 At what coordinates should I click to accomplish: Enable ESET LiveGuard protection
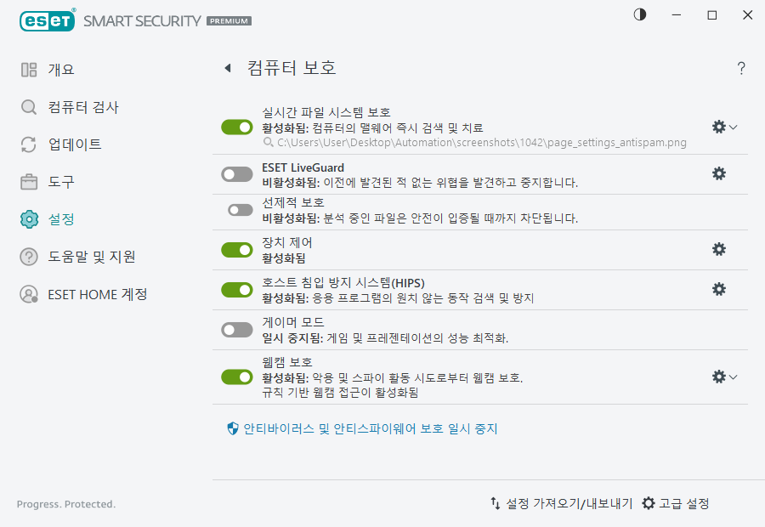click(x=236, y=173)
